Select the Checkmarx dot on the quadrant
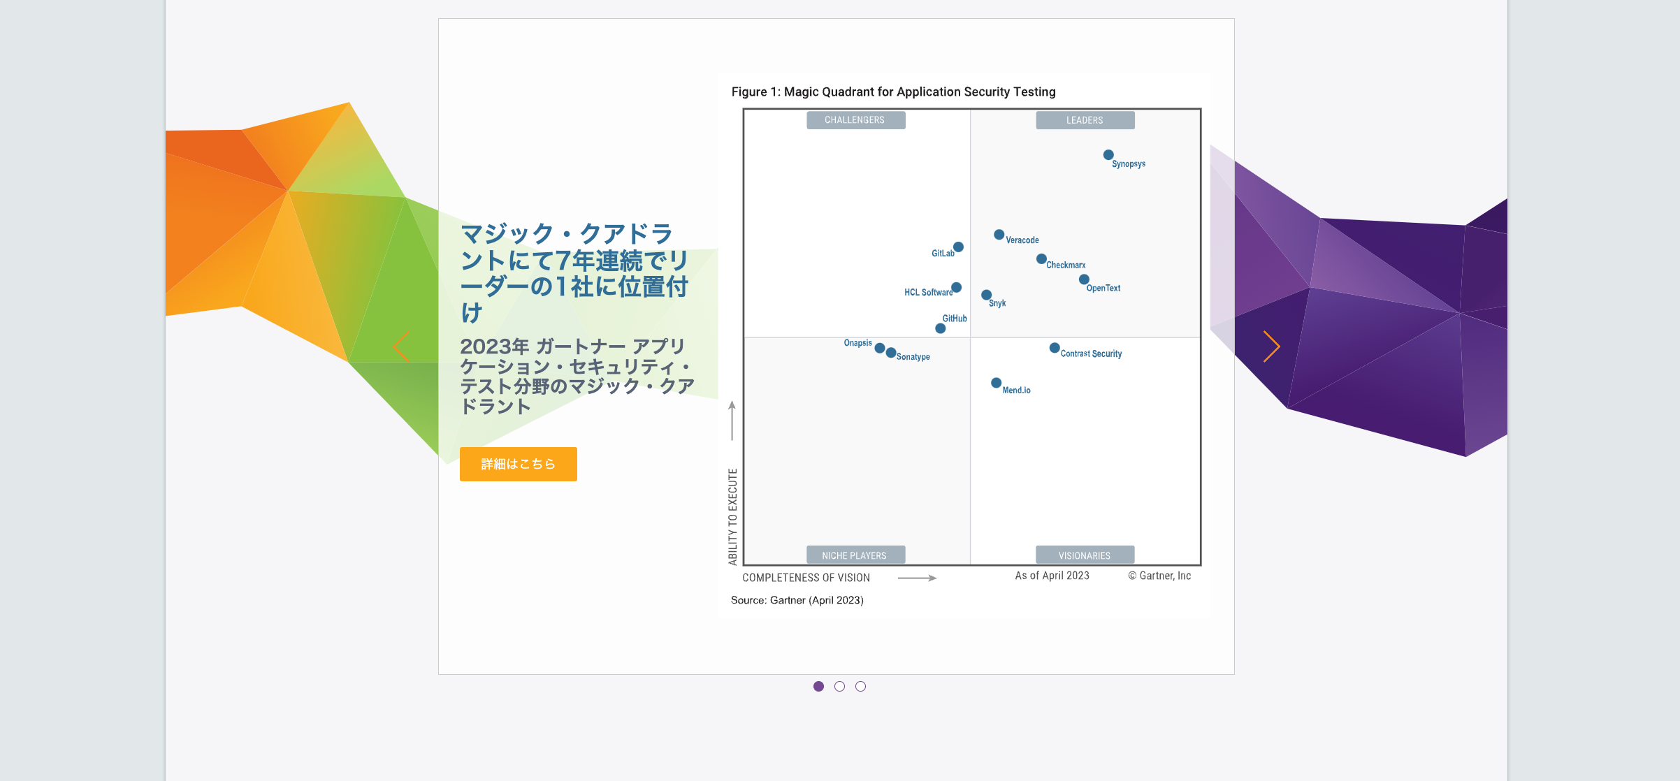This screenshot has height=781, width=1680. point(1041,259)
